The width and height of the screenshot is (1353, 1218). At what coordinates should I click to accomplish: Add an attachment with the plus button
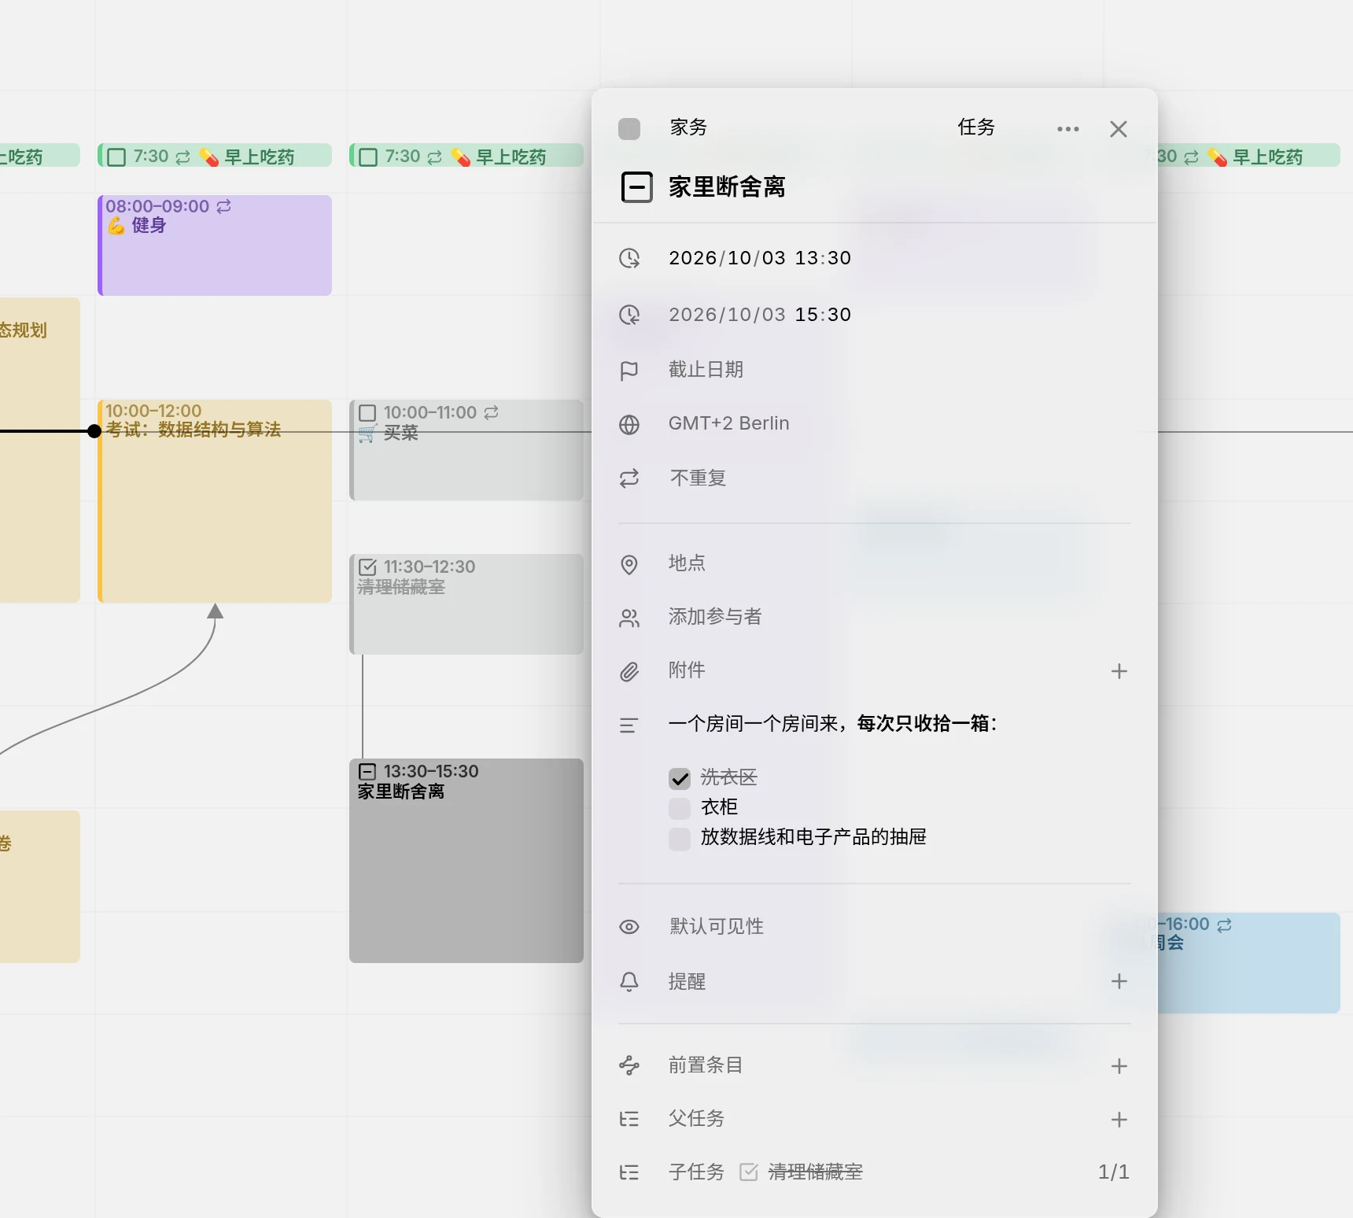1119,671
